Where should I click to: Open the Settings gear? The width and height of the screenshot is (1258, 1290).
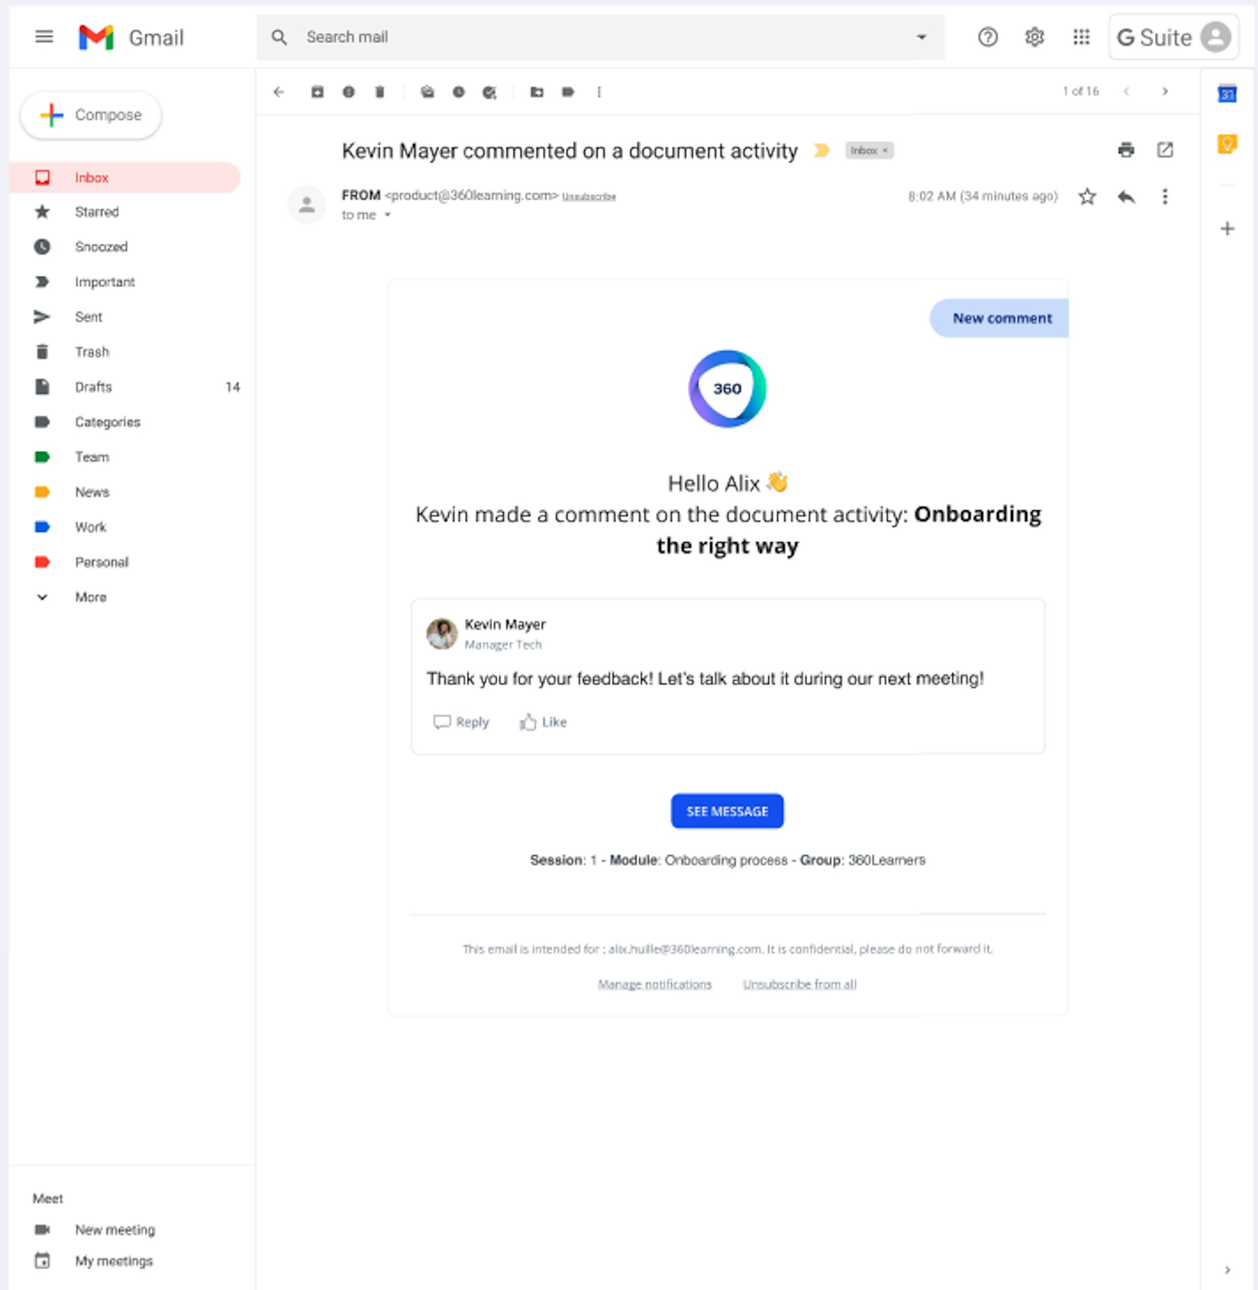(1034, 37)
